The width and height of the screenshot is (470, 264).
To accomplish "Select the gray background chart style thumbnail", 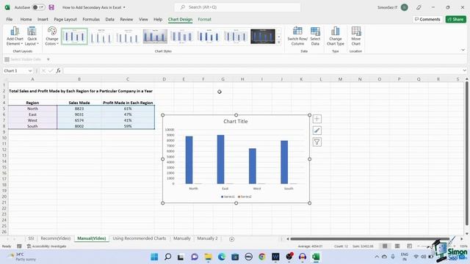I will [x=155, y=36].
